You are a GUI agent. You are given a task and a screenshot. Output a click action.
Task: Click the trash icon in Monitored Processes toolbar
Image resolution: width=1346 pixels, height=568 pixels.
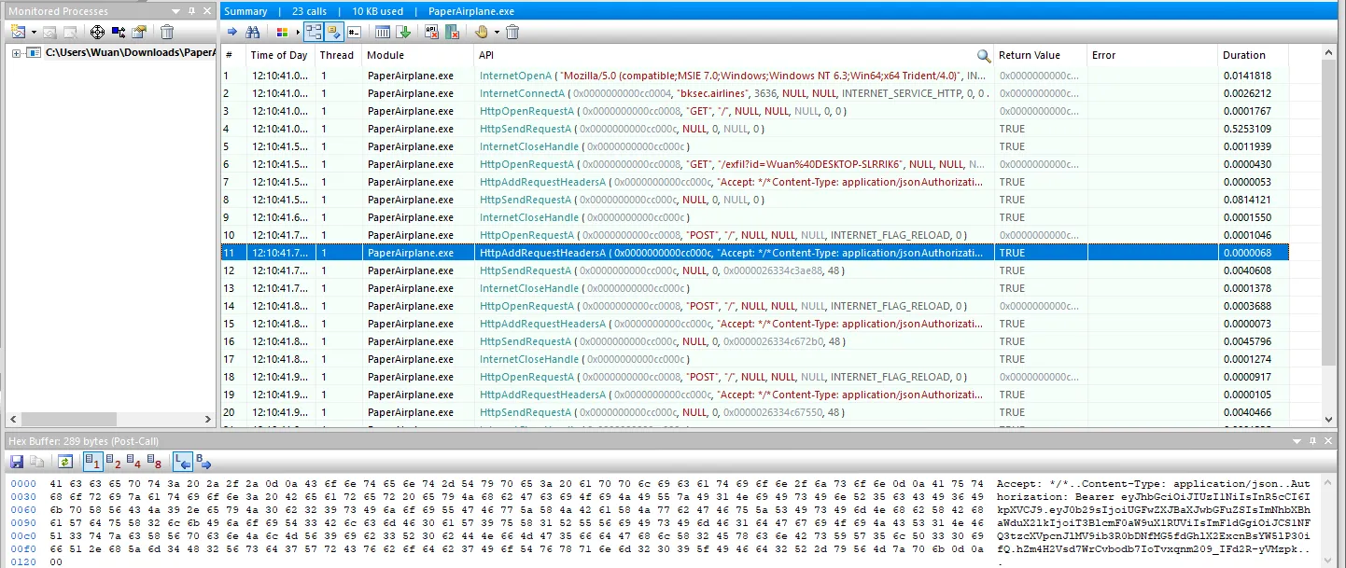(167, 32)
